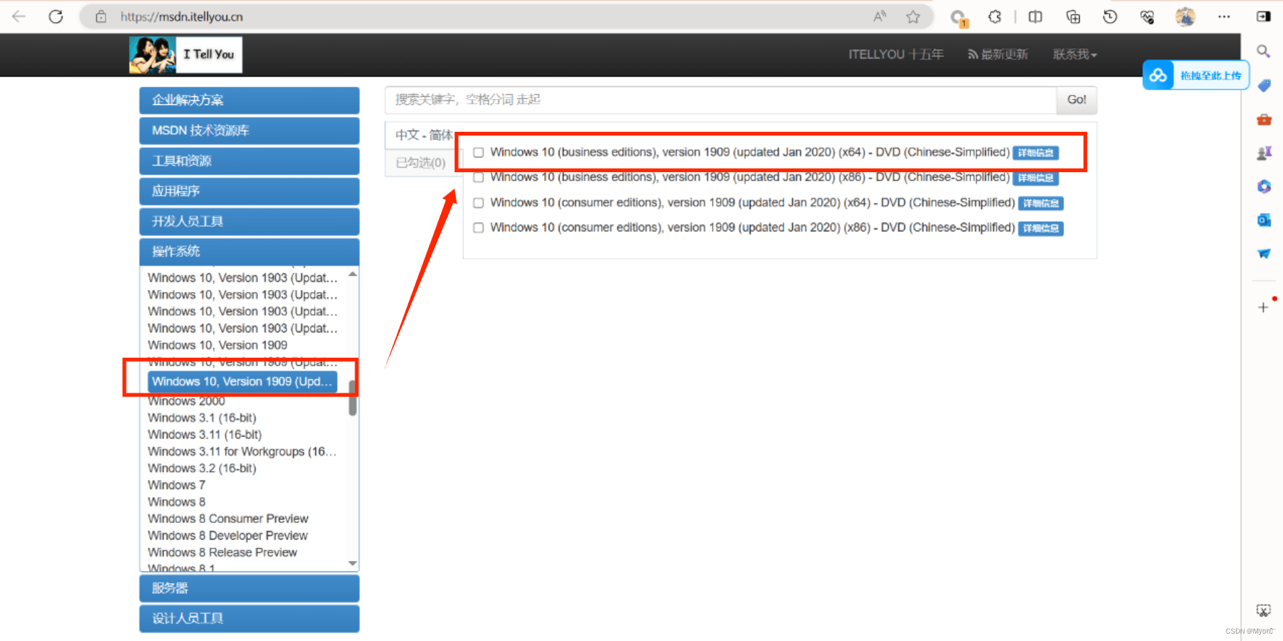
Task: Open the extensions puzzle icon
Action: click(x=995, y=17)
